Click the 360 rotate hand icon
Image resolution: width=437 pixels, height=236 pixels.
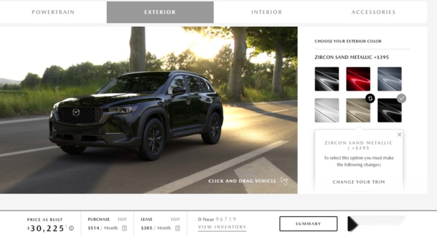point(284,181)
